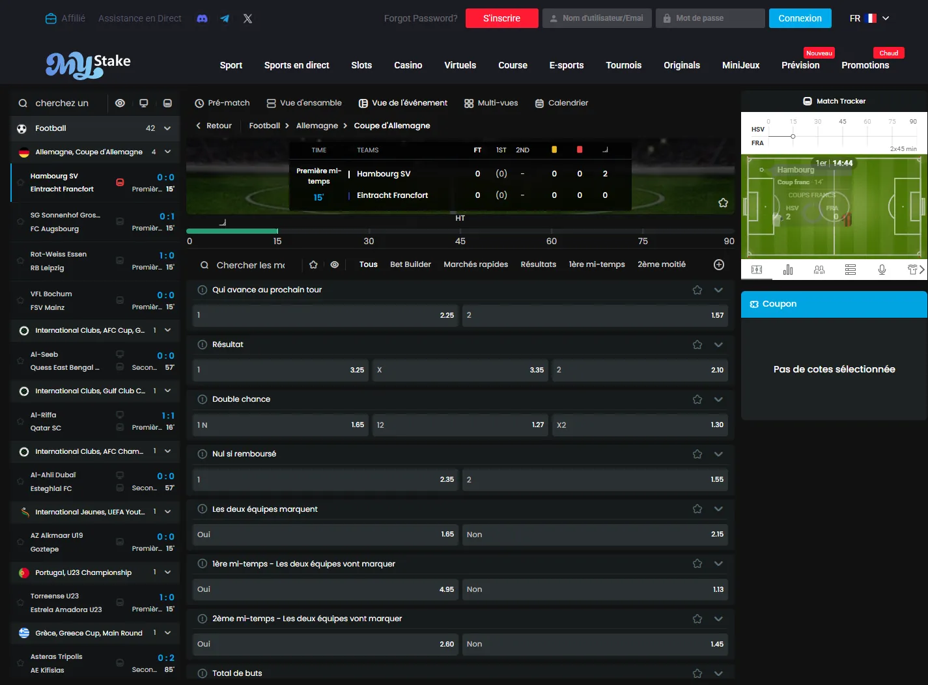The width and height of the screenshot is (928, 685).
Task: Open the FR language dropdown
Action: [x=869, y=18]
